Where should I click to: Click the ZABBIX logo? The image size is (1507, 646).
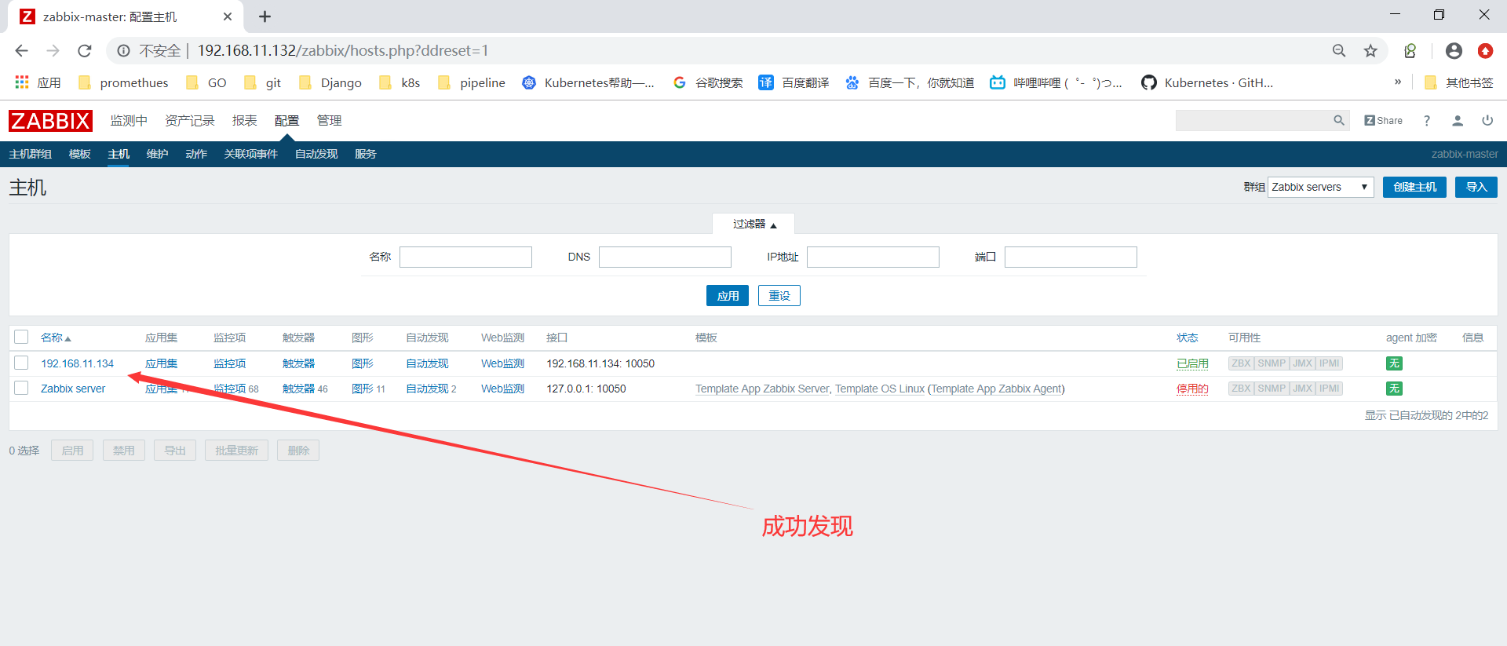[50, 121]
